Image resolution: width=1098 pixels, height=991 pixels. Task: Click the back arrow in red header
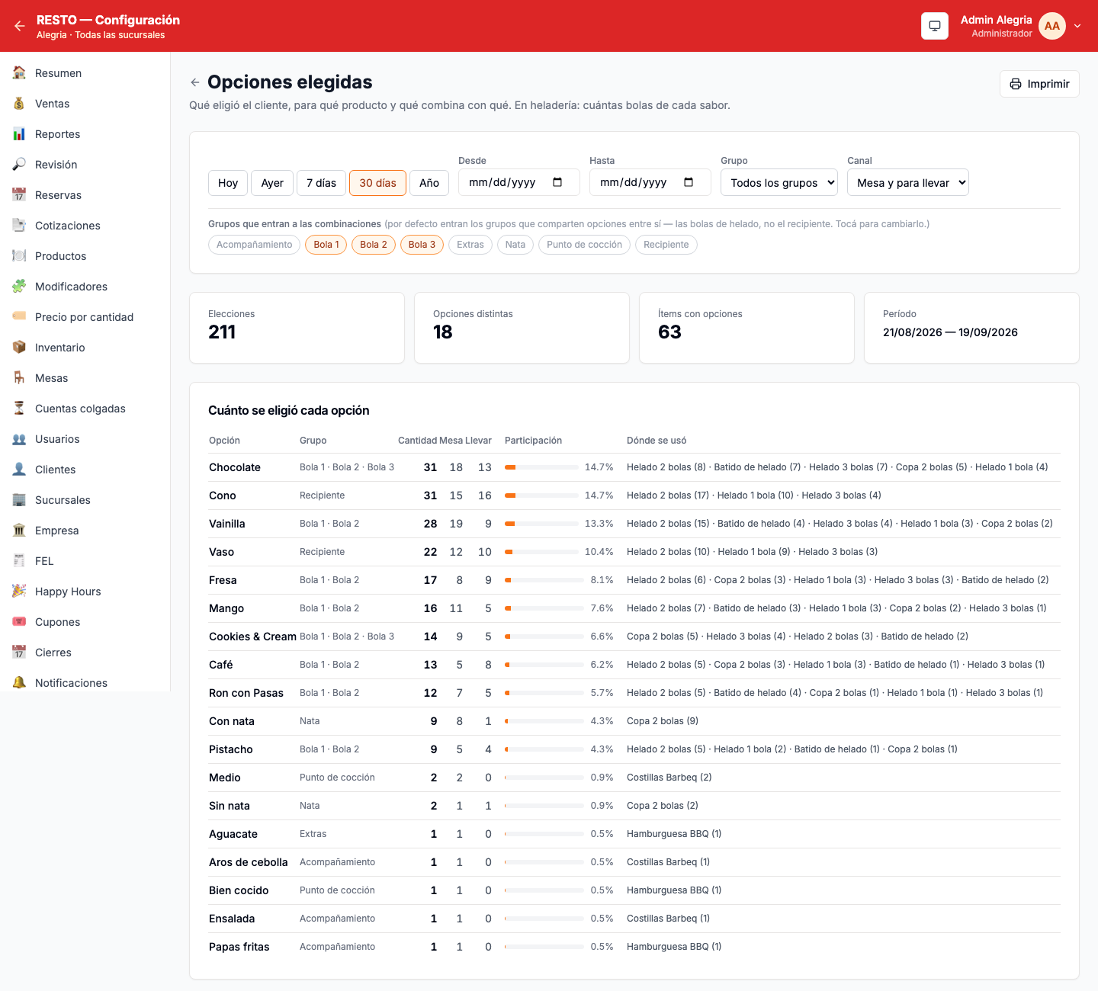20,26
